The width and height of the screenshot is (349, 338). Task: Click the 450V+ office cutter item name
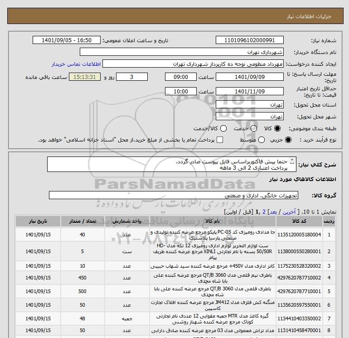coord(213,266)
